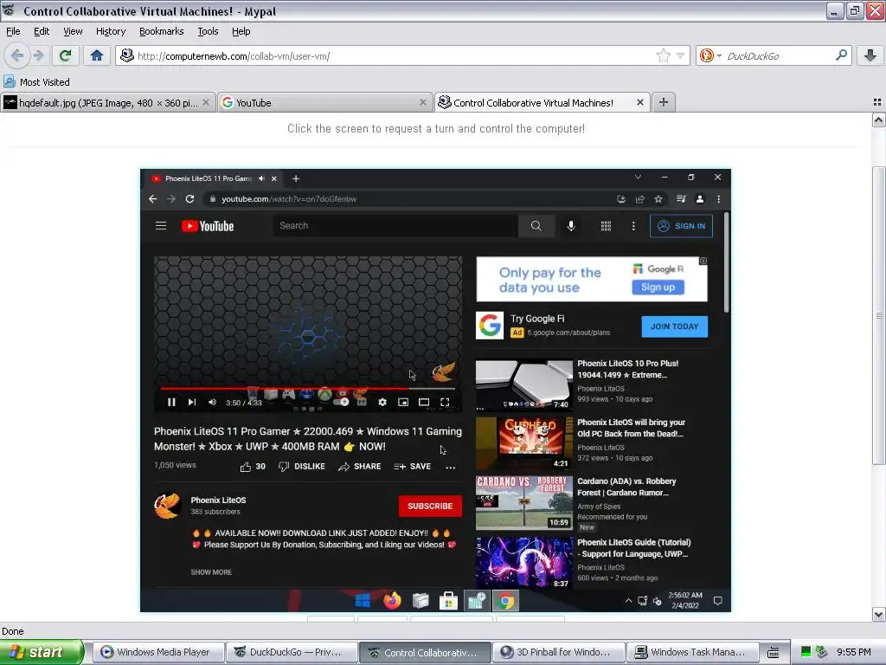This screenshot has height=665, width=886.
Task: Click JOIN TODAY ad button
Action: 674,326
